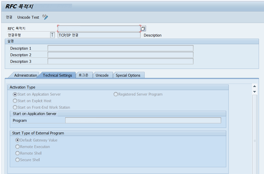Viewport: 264px width, 174px height.
Task: Click inside the Program input field
Action: (143, 120)
